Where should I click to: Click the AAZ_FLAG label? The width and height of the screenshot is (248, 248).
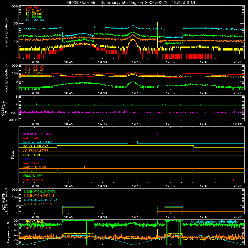(x=30, y=171)
